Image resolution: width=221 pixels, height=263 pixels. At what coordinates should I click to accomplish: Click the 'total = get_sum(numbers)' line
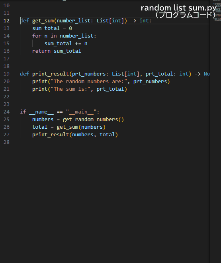69,127
